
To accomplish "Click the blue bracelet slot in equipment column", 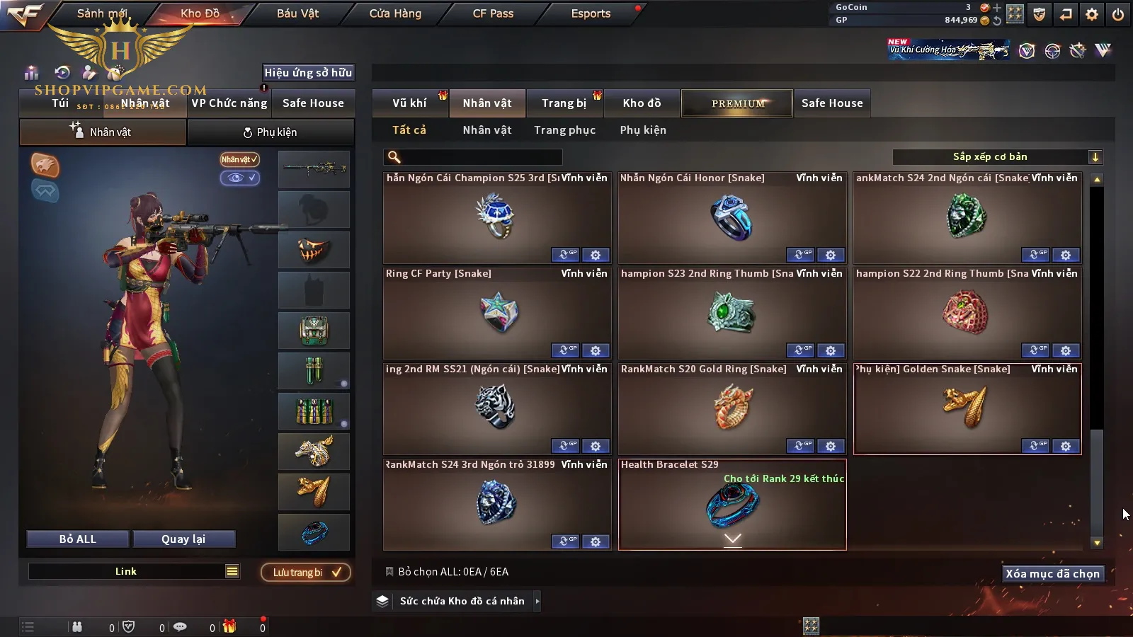I will (314, 532).
